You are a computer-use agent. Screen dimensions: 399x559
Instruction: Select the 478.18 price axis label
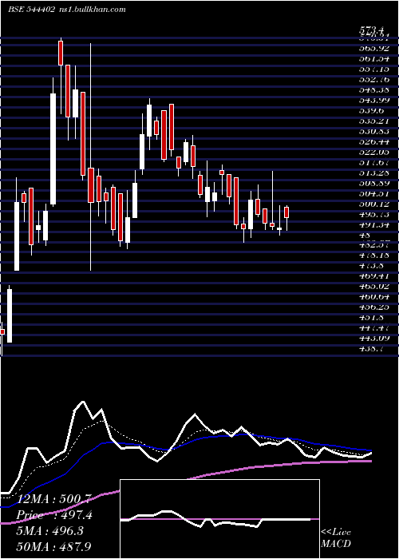[x=376, y=256]
